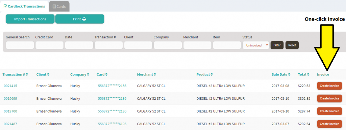Create Invoice for transaction 0019700

point(329,111)
